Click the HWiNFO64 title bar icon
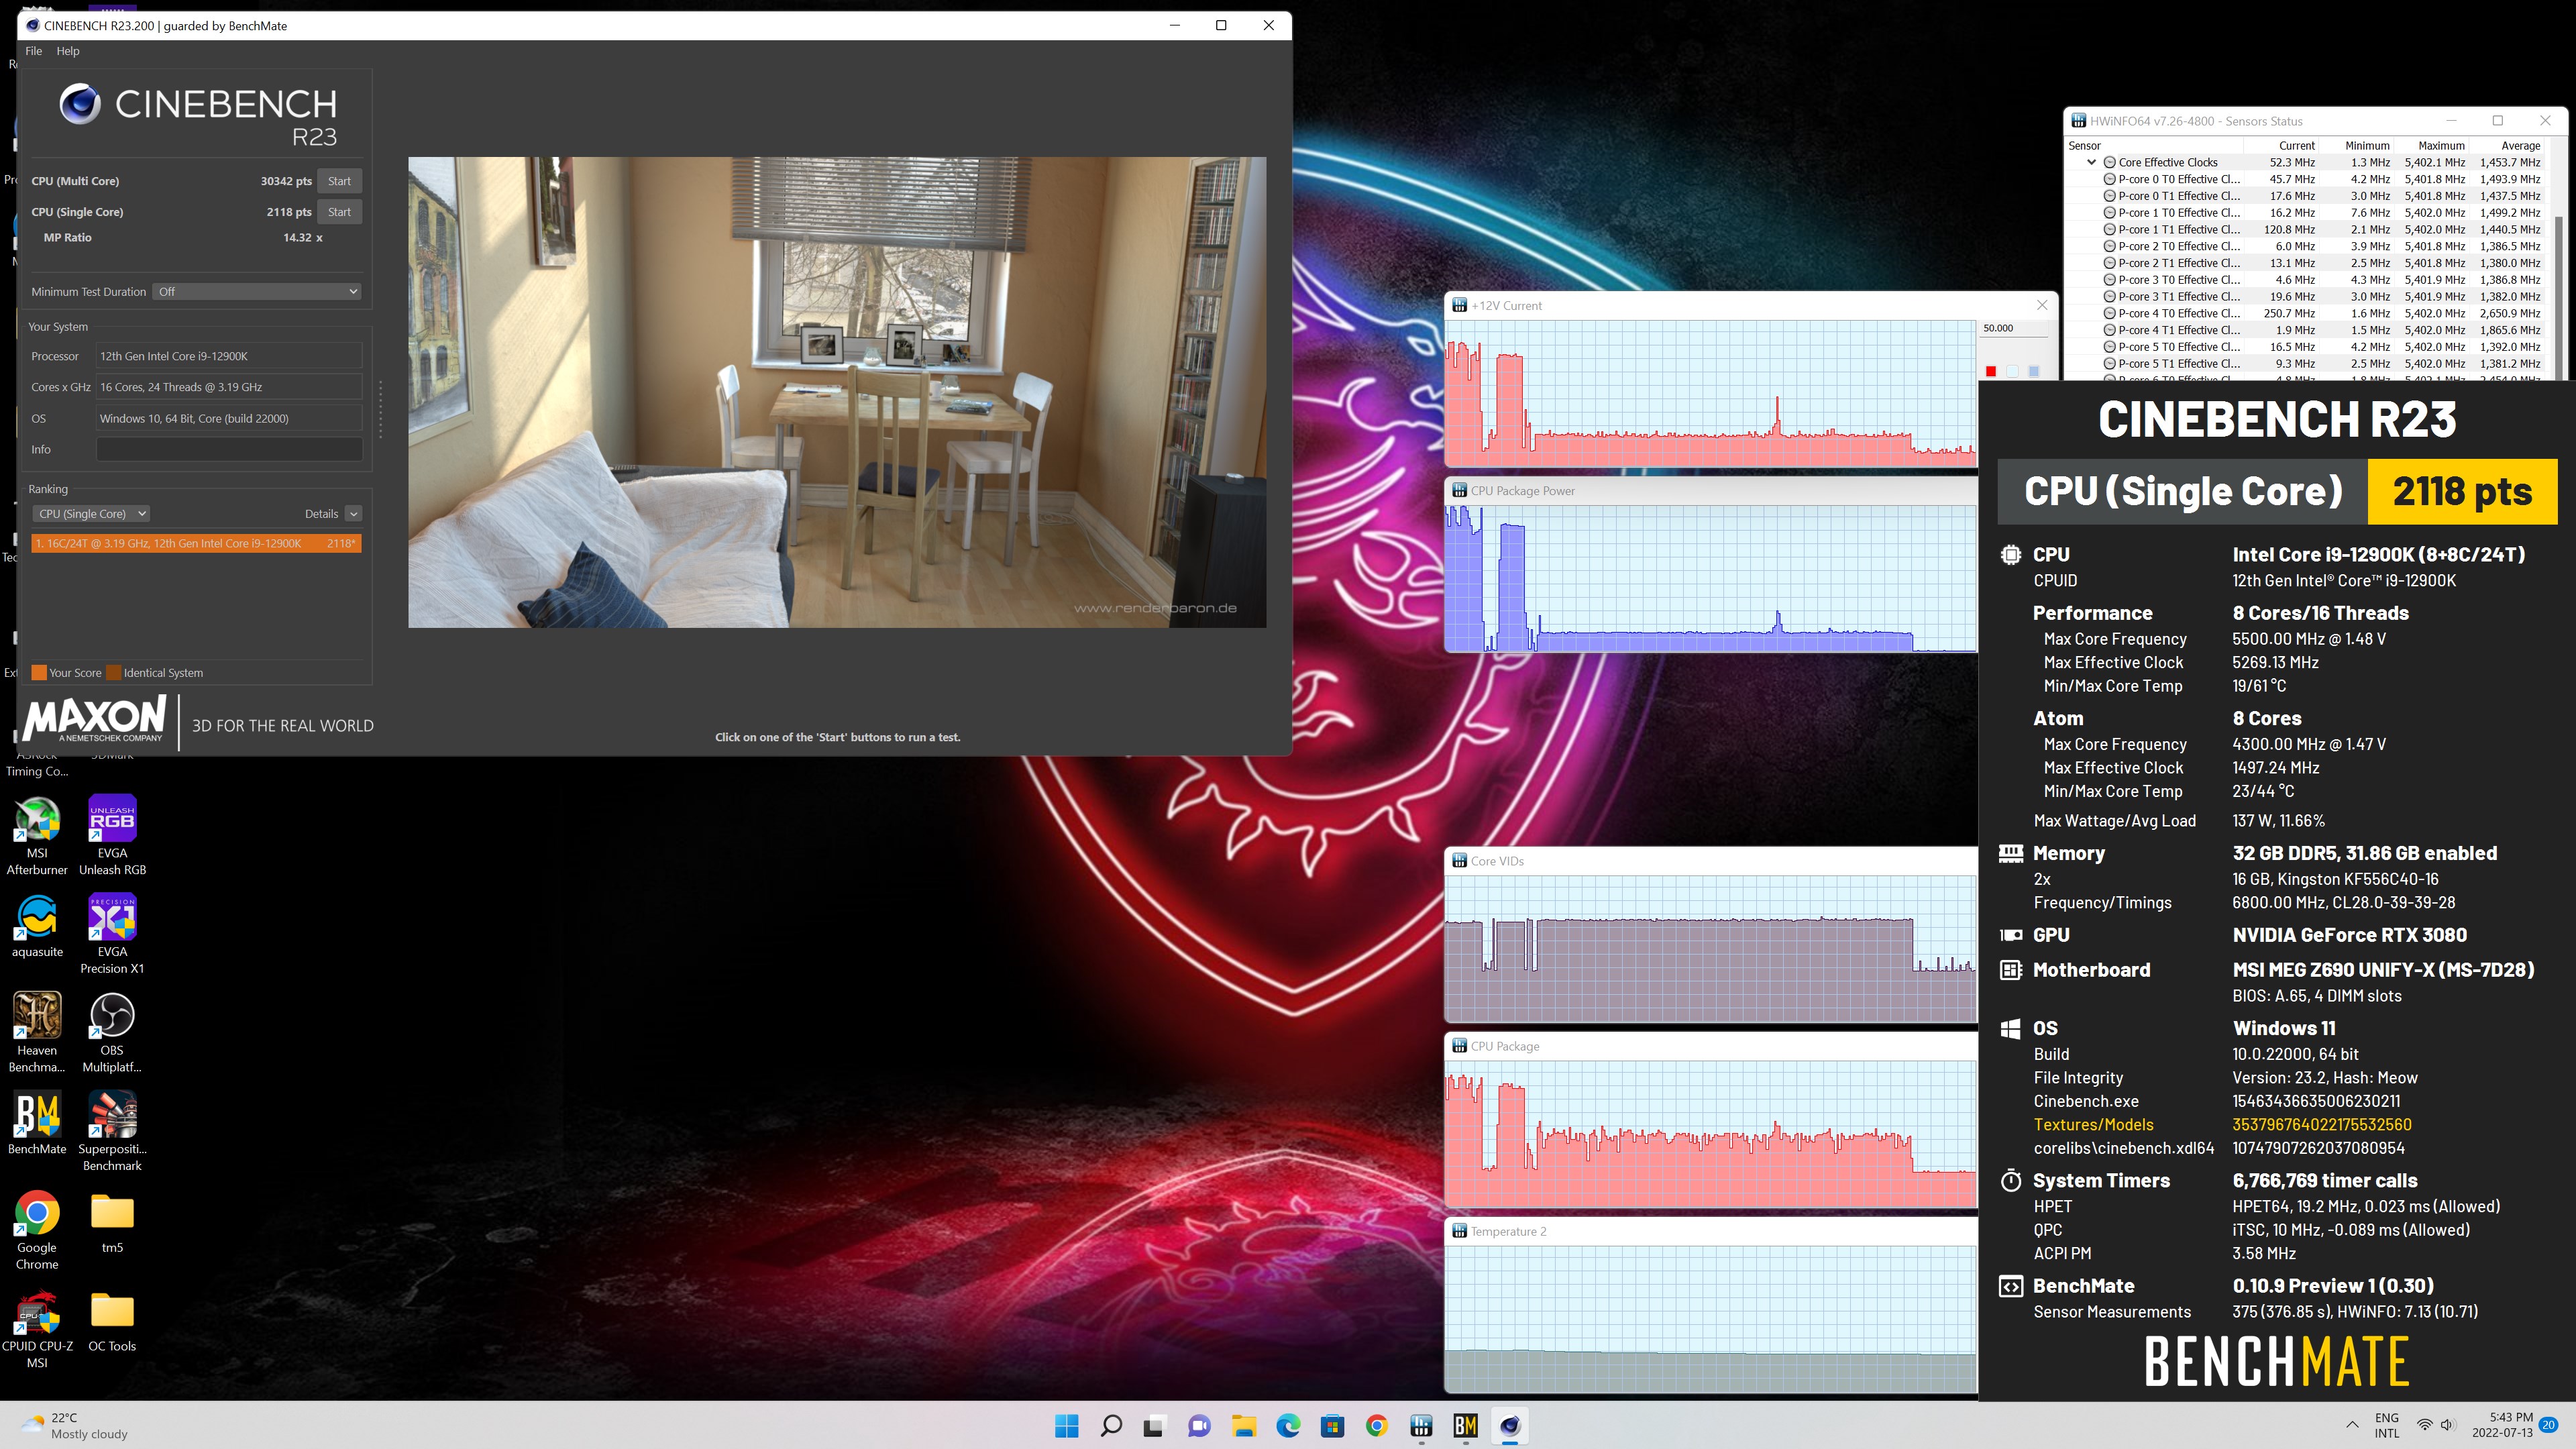Image resolution: width=2576 pixels, height=1449 pixels. (x=2079, y=121)
